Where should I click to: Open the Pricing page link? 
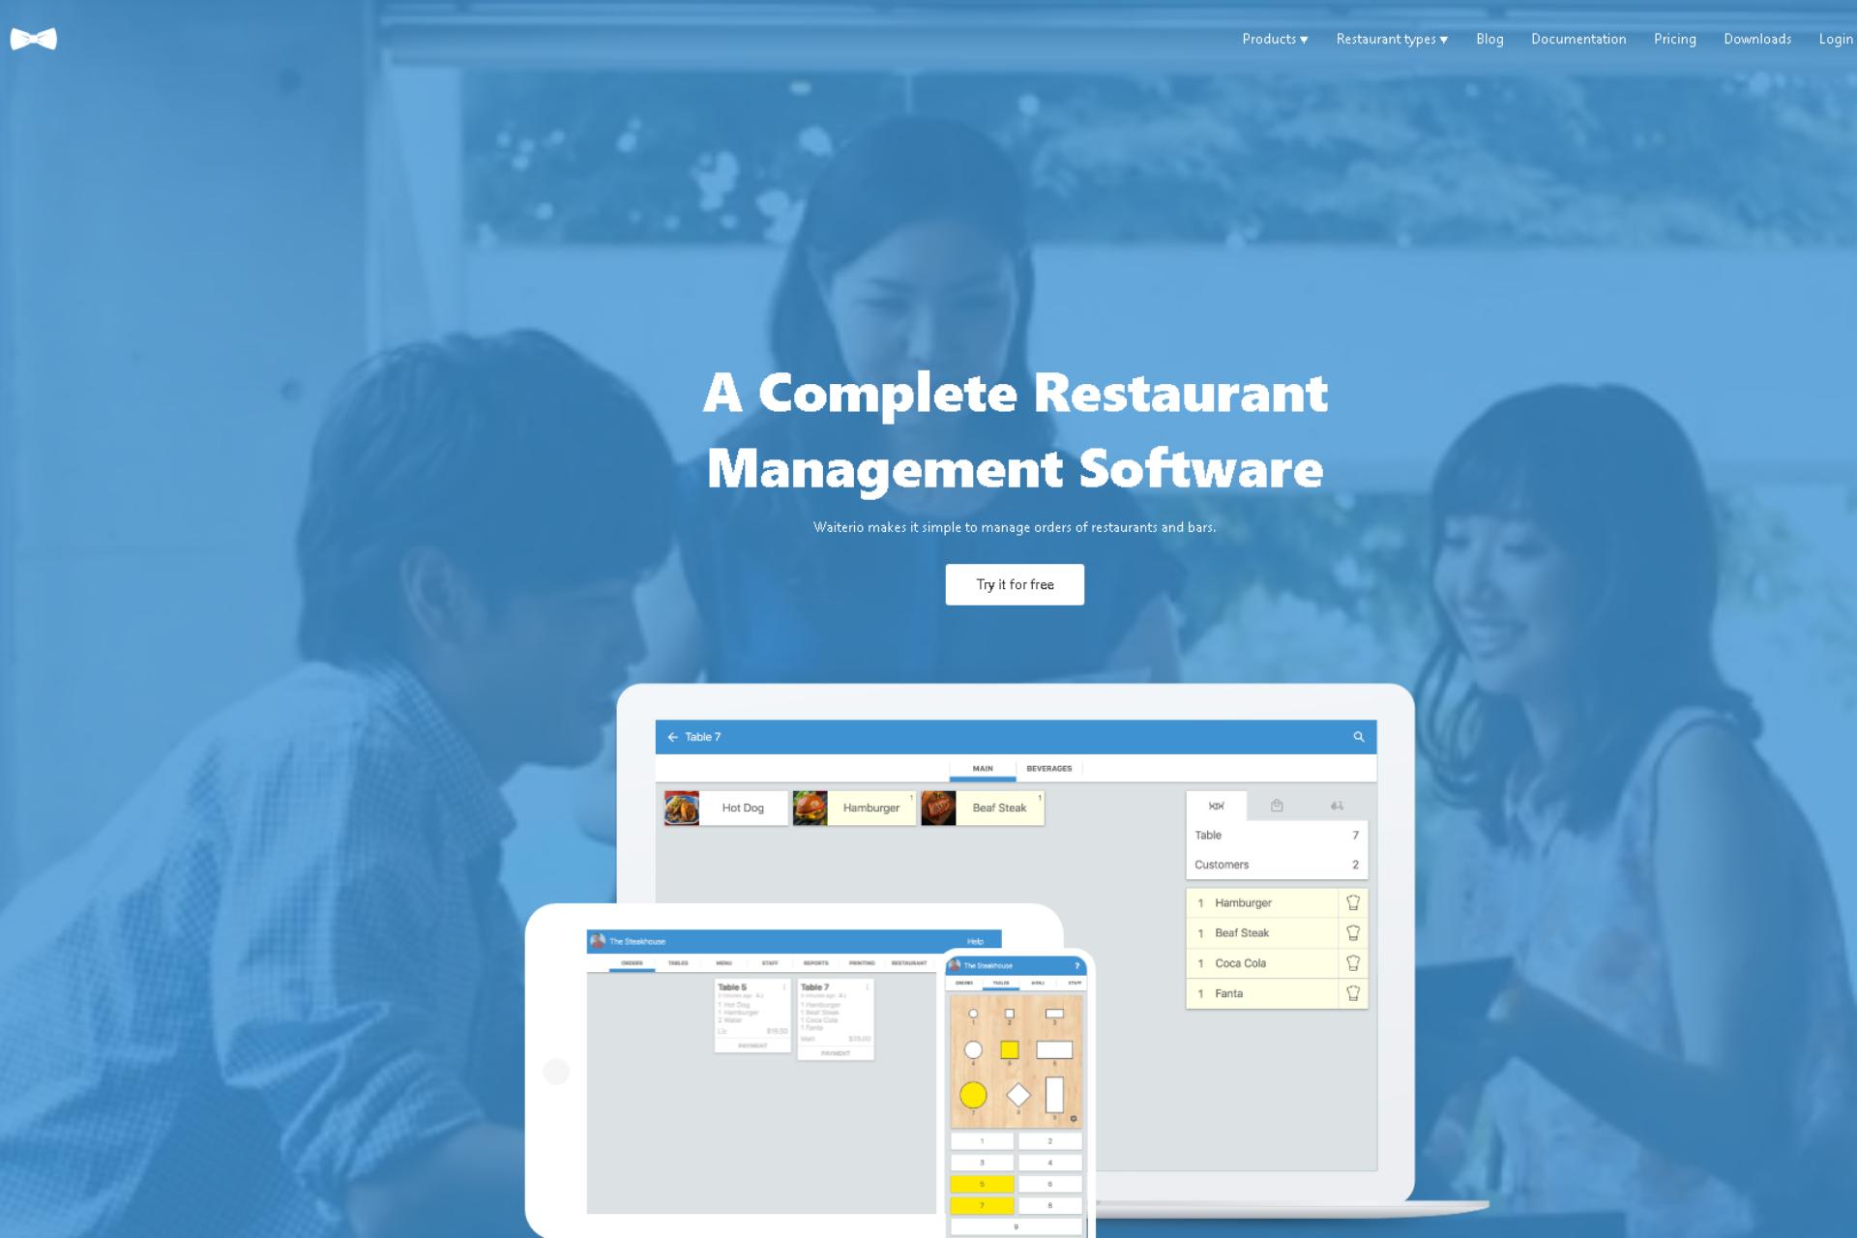(1674, 38)
